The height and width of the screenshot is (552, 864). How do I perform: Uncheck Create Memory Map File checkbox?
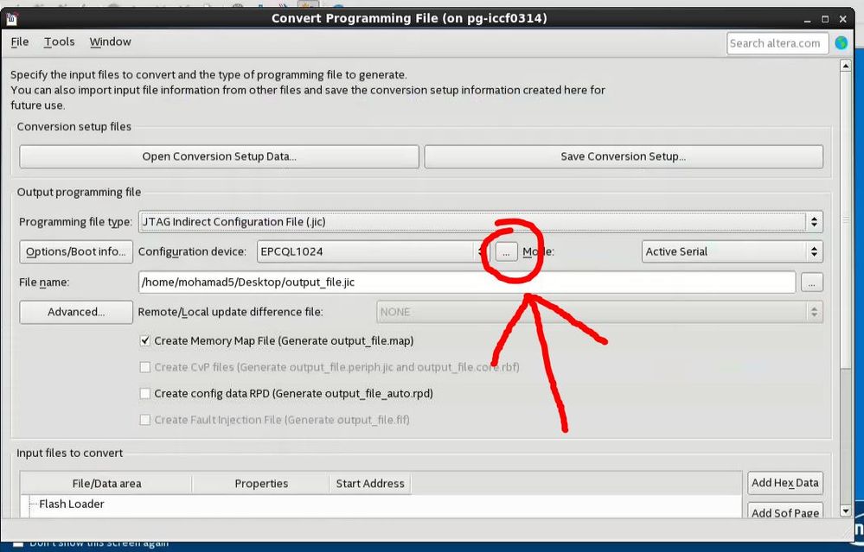(x=145, y=340)
